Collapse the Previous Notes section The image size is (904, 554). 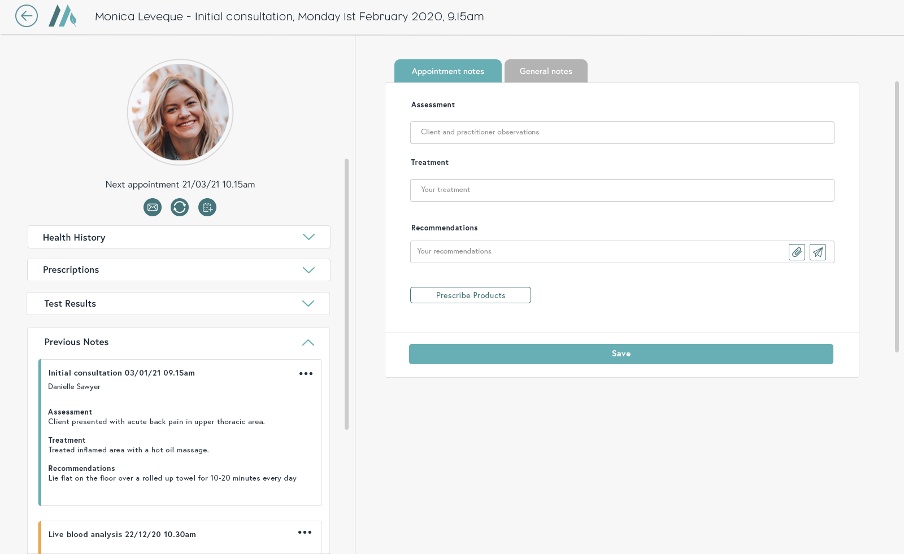[x=308, y=342]
